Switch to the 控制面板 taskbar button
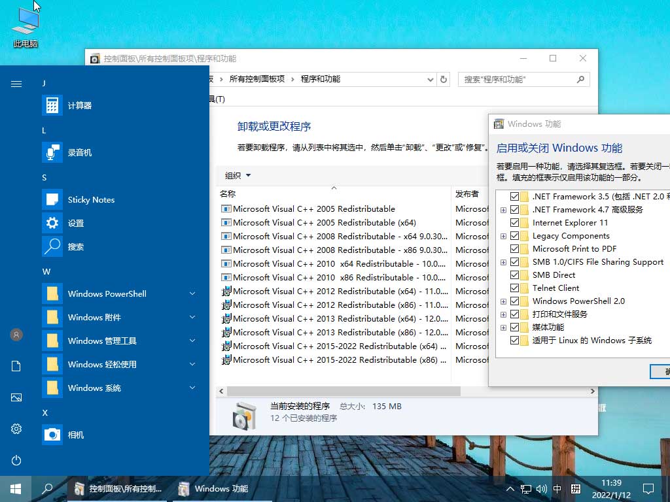 [118, 489]
